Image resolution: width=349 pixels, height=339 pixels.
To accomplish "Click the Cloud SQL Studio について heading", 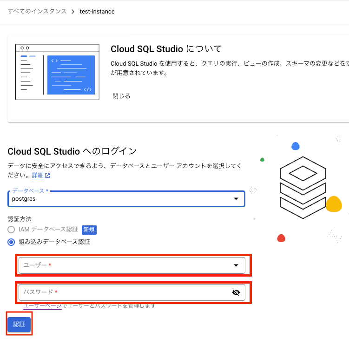I will (x=166, y=49).
